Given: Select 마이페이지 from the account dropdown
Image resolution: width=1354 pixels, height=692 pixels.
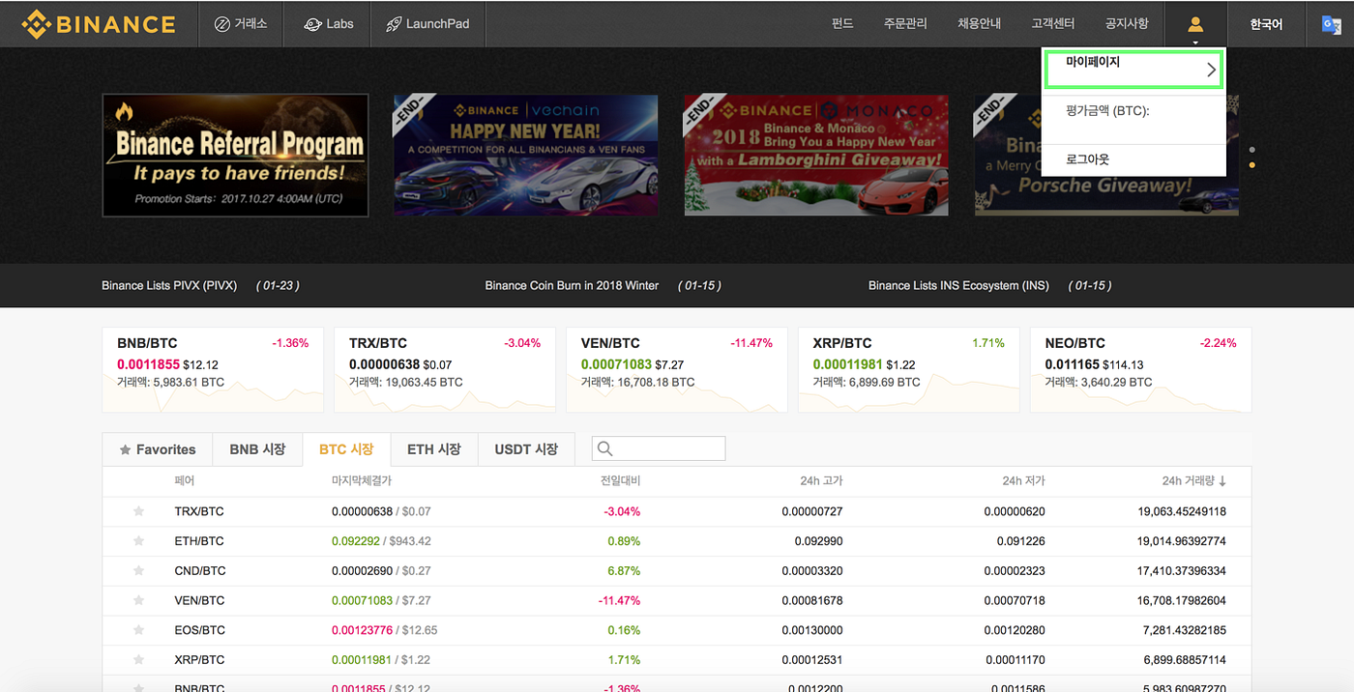Looking at the screenshot, I should click(x=1133, y=70).
